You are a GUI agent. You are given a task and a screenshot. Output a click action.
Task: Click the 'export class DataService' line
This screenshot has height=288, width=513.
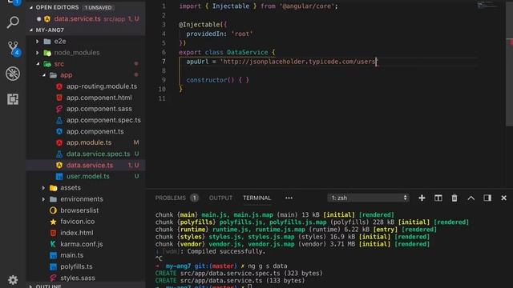pos(227,52)
